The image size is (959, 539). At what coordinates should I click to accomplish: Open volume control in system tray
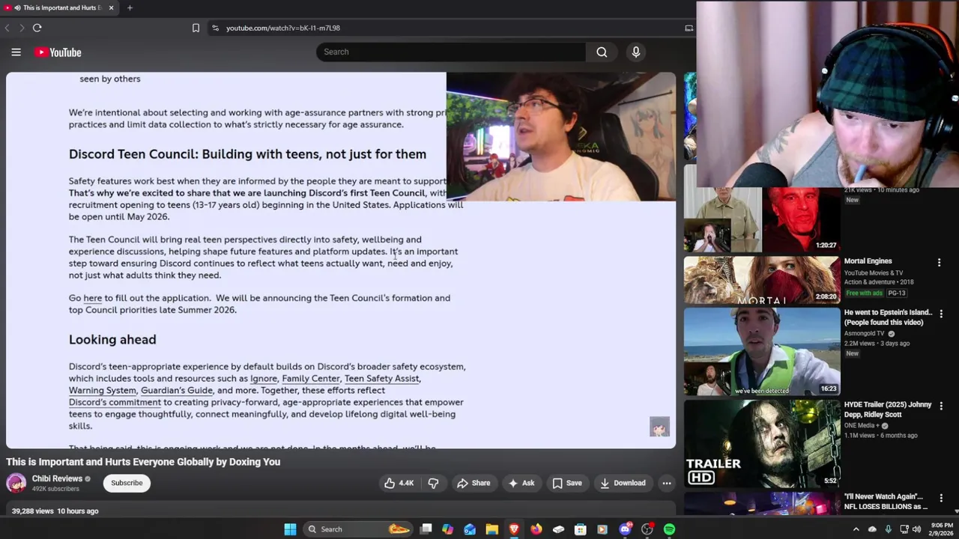pyautogui.click(x=916, y=529)
